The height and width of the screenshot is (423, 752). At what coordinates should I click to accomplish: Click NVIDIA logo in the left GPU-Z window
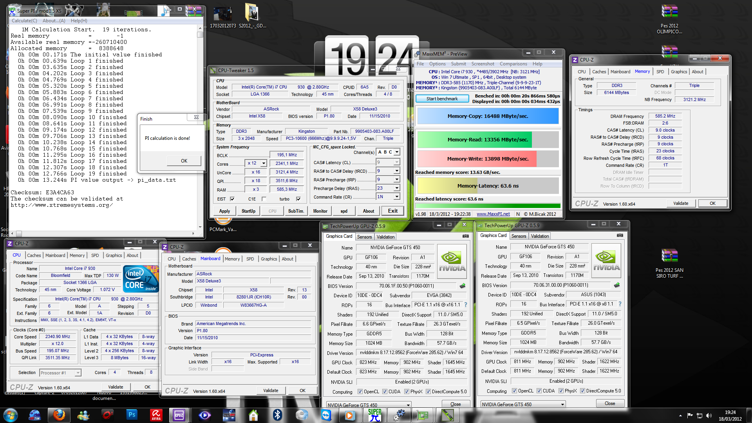point(452,262)
